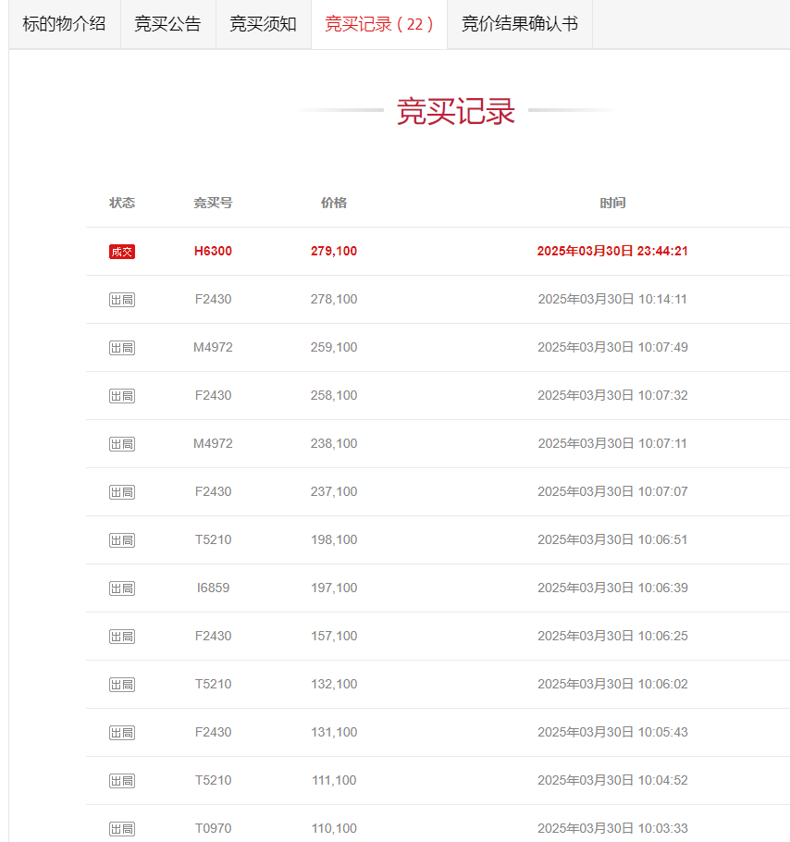Open the 竞买须知 tab
Screen dimensions: 790x842
click(x=264, y=24)
